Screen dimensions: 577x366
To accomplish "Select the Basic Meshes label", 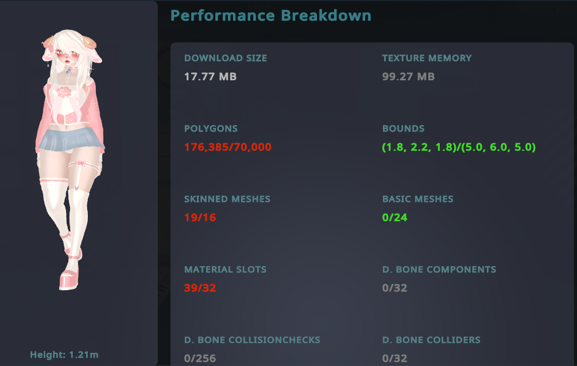I will 417,199.
